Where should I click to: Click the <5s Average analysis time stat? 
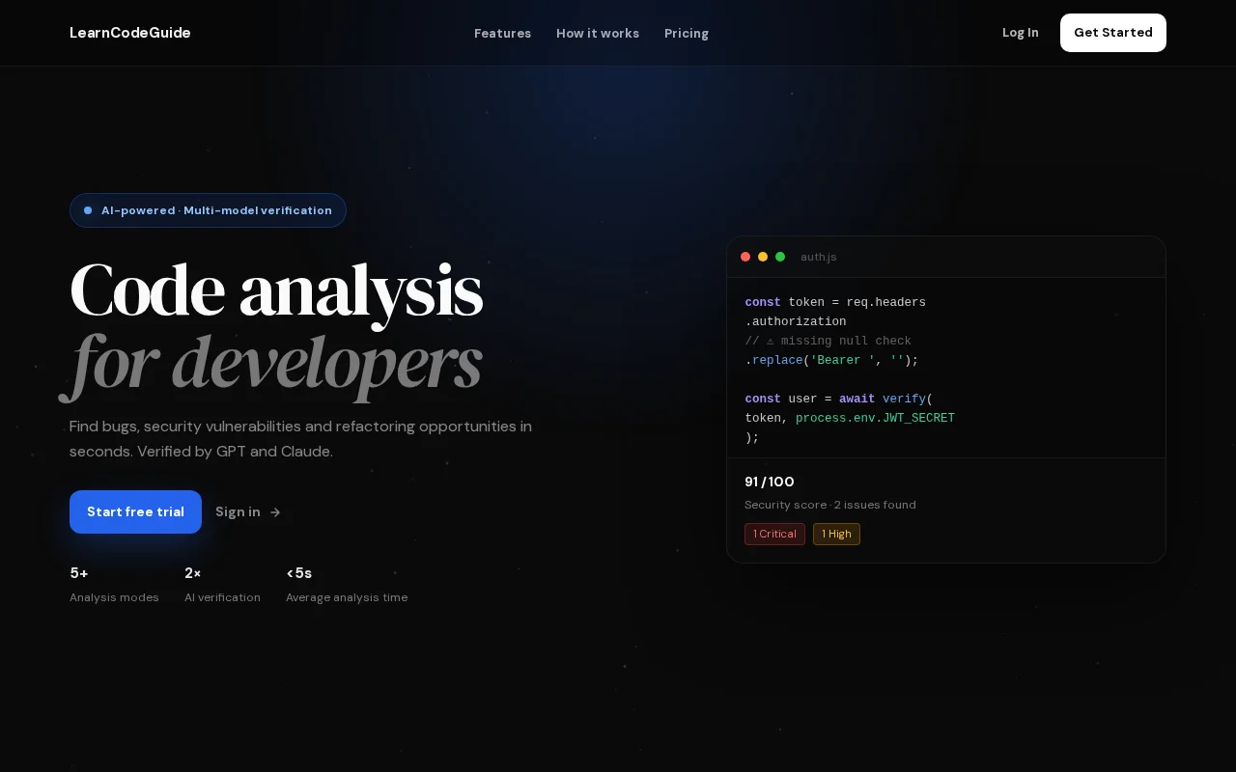tap(347, 585)
